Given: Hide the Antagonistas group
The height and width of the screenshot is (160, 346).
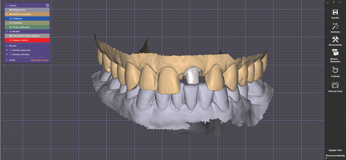Looking at the screenshot, I should point(11,10).
